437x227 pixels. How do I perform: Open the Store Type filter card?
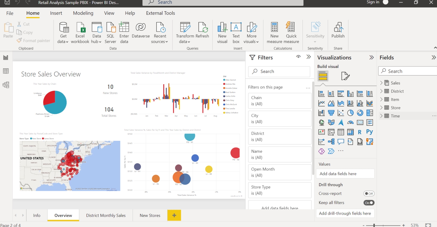coord(280,190)
